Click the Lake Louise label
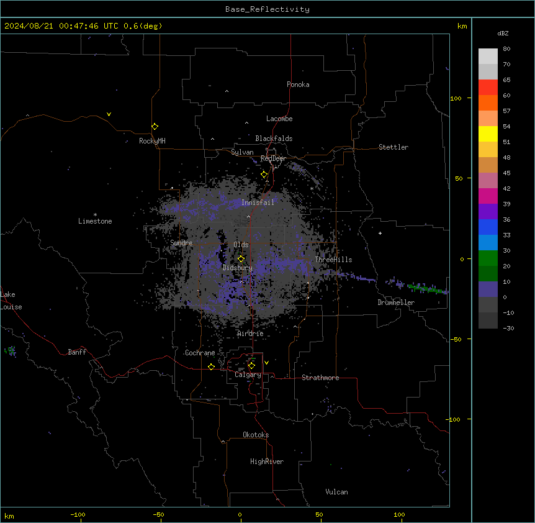Screen dimensions: 535x523 coord(11,301)
